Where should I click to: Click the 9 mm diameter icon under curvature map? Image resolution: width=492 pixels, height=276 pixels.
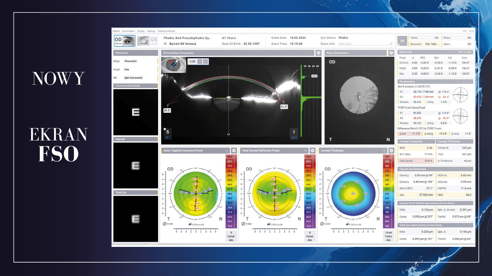(165, 224)
